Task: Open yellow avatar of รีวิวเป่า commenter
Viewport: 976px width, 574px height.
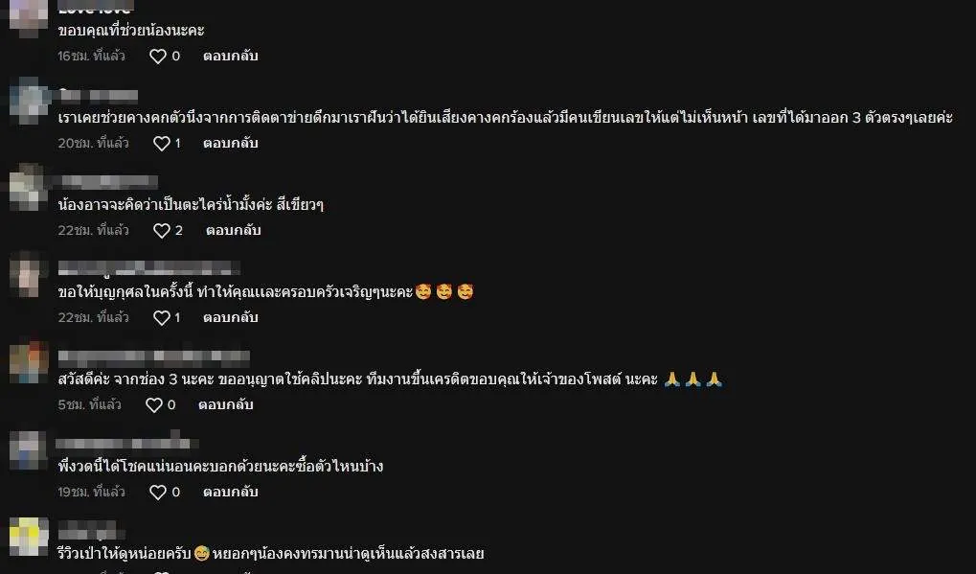Action: tap(30, 536)
